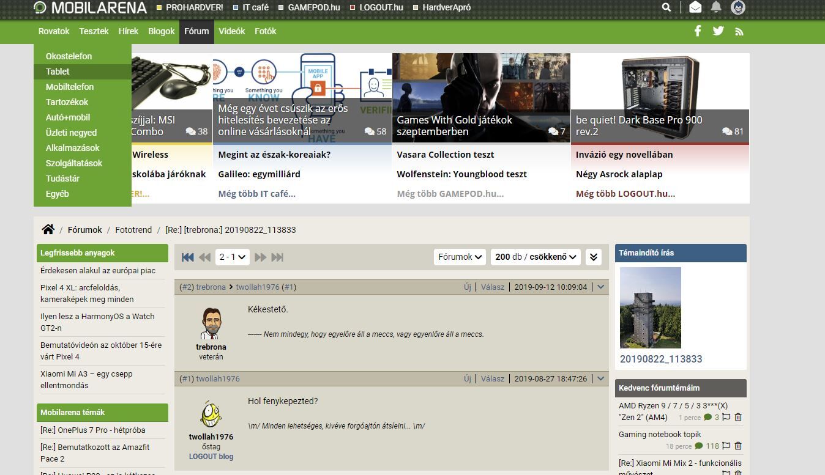Open the 20190822_113833 title link
Viewport: 825px width, 475px height.
(661, 359)
